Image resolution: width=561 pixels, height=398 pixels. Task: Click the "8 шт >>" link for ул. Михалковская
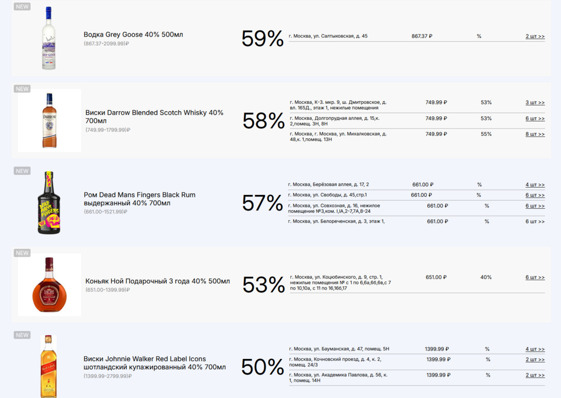click(535, 134)
